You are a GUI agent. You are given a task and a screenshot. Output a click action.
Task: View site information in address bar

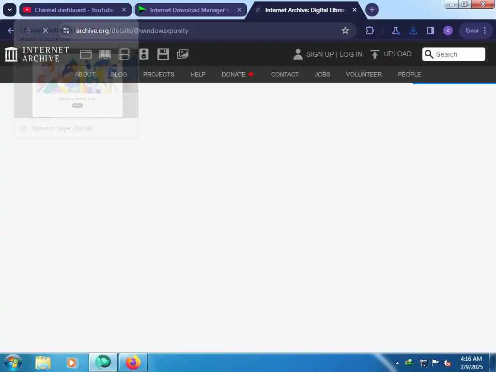[66, 31]
